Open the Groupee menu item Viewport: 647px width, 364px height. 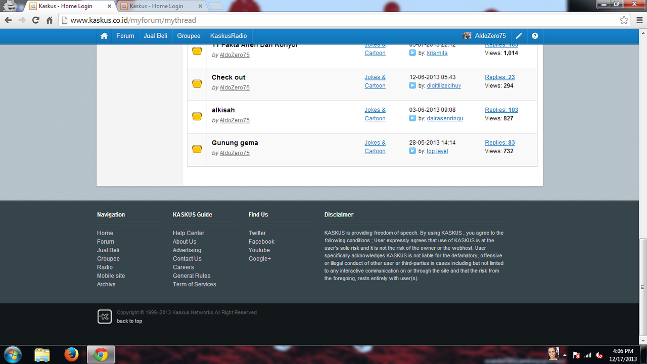tap(189, 36)
